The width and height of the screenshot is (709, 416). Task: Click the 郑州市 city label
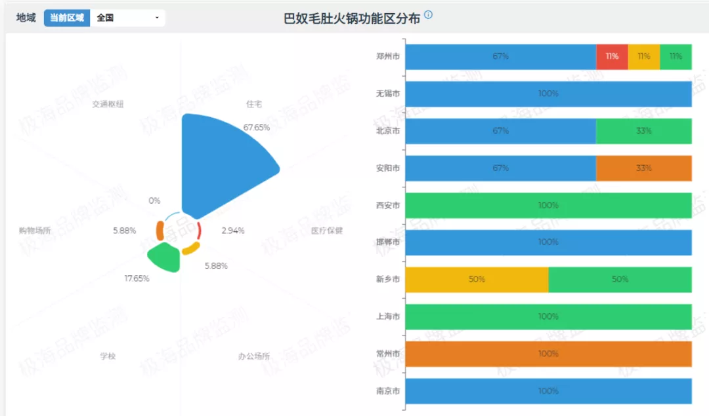click(388, 56)
